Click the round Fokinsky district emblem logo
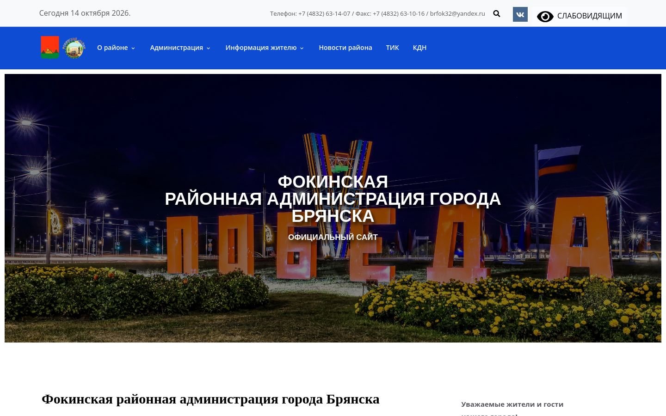The height and width of the screenshot is (416, 666). point(74,48)
